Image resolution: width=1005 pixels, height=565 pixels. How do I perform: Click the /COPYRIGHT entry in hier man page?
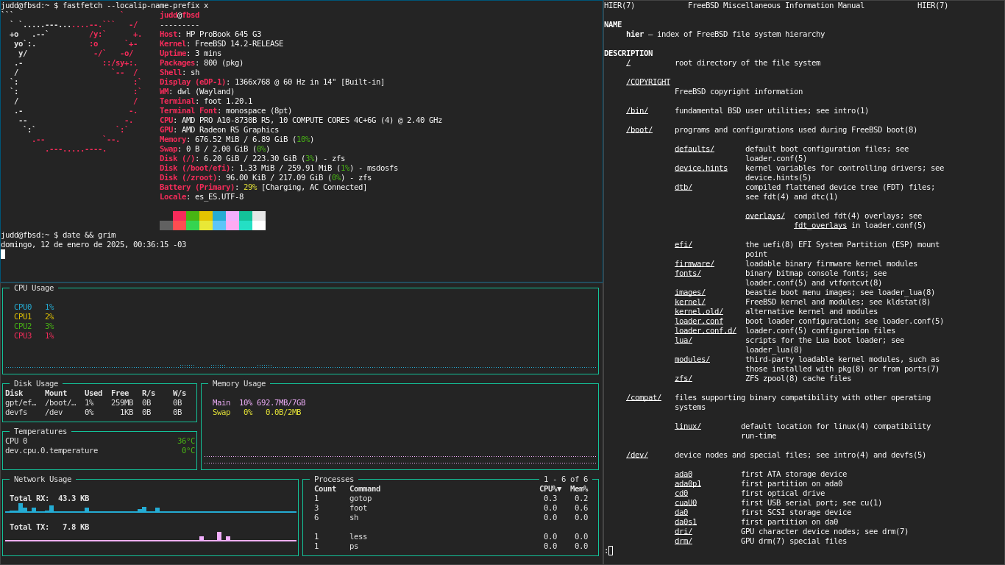648,82
